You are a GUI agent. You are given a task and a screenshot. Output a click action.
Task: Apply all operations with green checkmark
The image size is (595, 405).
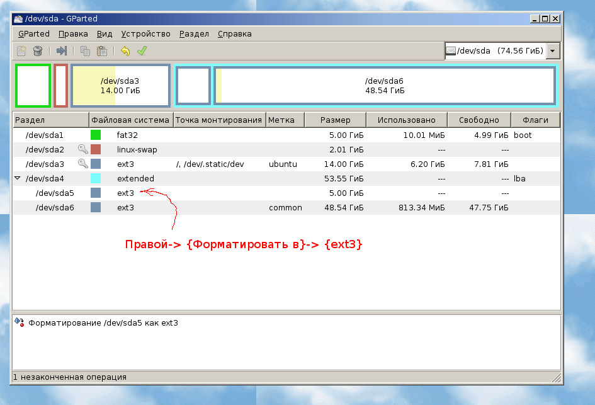click(142, 51)
